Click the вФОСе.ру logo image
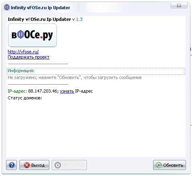 click(x=32, y=35)
